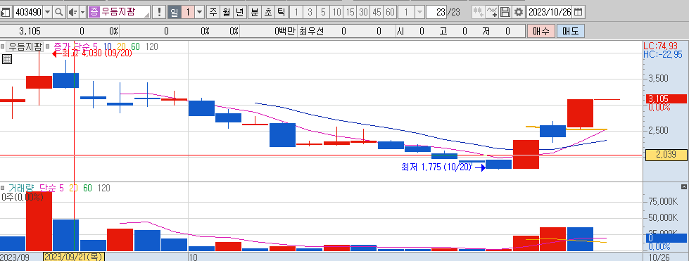
Task: Select the 3 interval button
Action: point(310,12)
